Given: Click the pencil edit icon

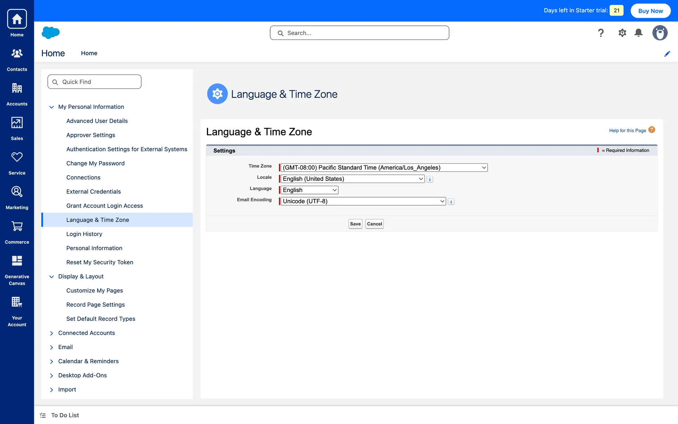Looking at the screenshot, I should (x=667, y=54).
